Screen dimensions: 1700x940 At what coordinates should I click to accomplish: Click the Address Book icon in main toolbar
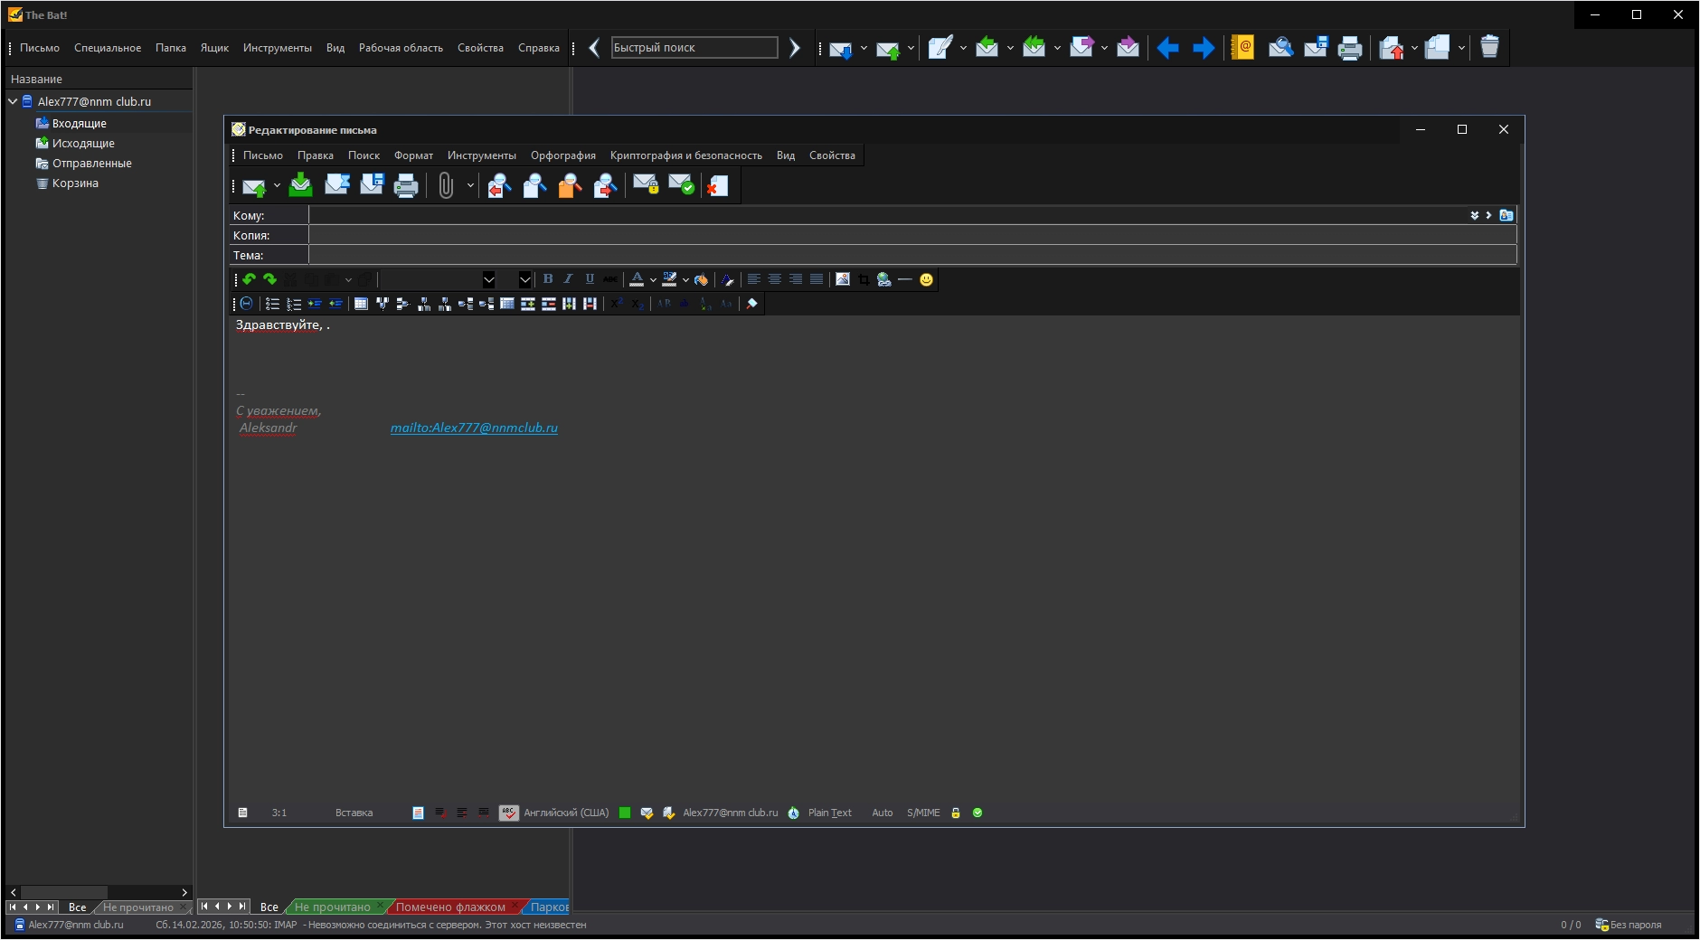[x=1242, y=48]
